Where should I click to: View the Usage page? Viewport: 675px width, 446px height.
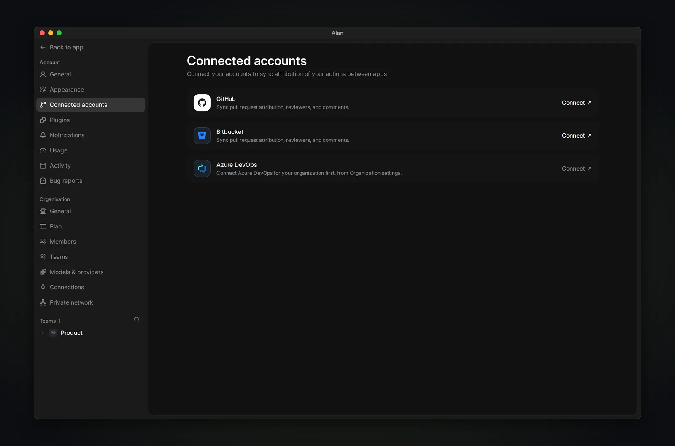click(91, 150)
